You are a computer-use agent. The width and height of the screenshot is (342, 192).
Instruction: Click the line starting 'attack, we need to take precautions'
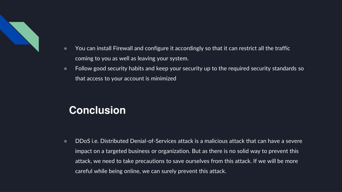click(186, 161)
